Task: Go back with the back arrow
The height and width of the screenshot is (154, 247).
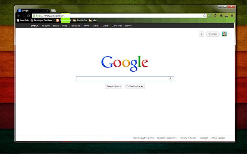Action: tap(19, 16)
